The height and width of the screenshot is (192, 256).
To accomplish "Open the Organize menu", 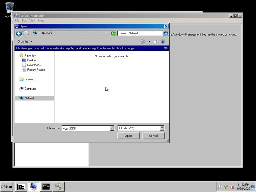I will point(25,41).
